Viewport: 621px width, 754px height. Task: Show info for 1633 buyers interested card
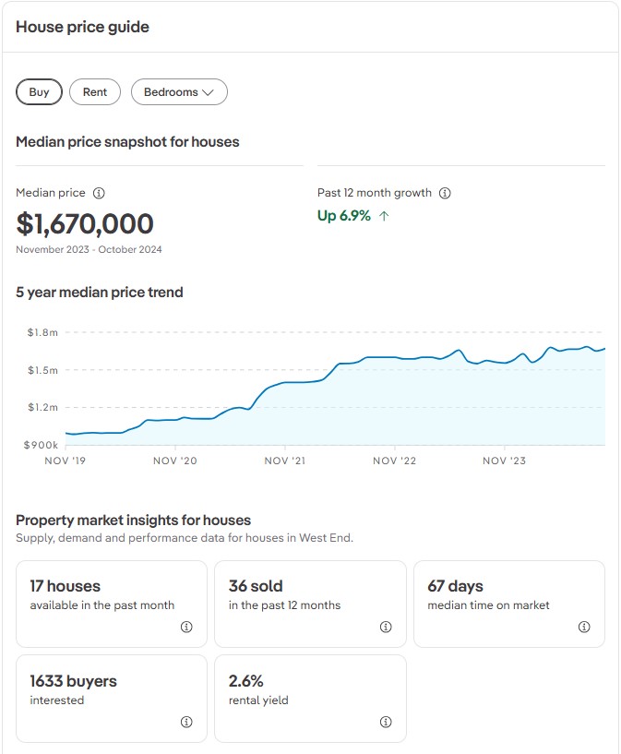pyautogui.click(x=186, y=722)
